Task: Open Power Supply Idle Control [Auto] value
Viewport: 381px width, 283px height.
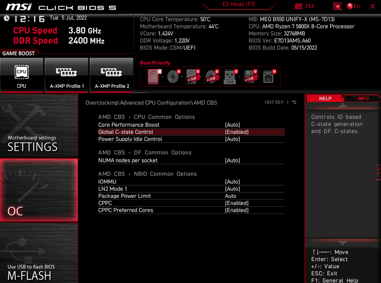Action: pos(233,139)
